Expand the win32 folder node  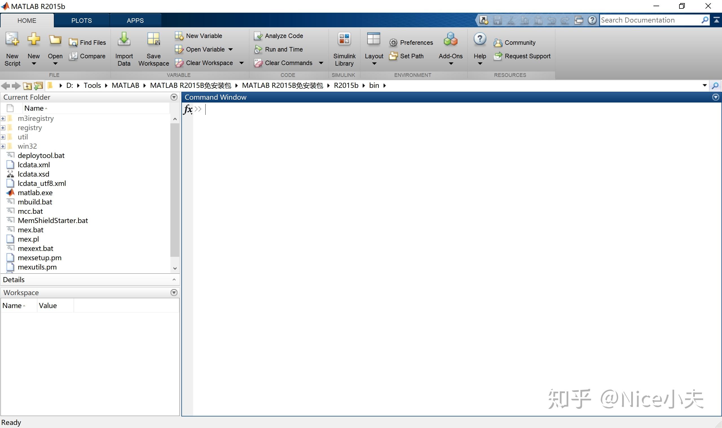(x=3, y=146)
